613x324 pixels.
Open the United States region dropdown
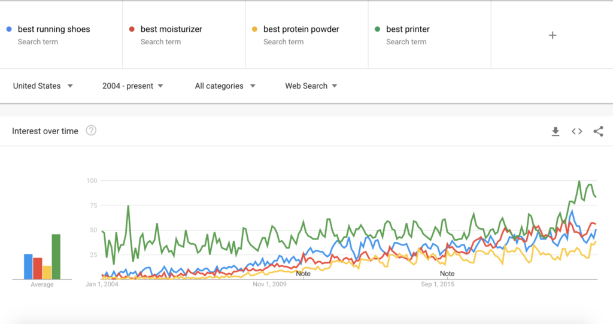click(43, 86)
